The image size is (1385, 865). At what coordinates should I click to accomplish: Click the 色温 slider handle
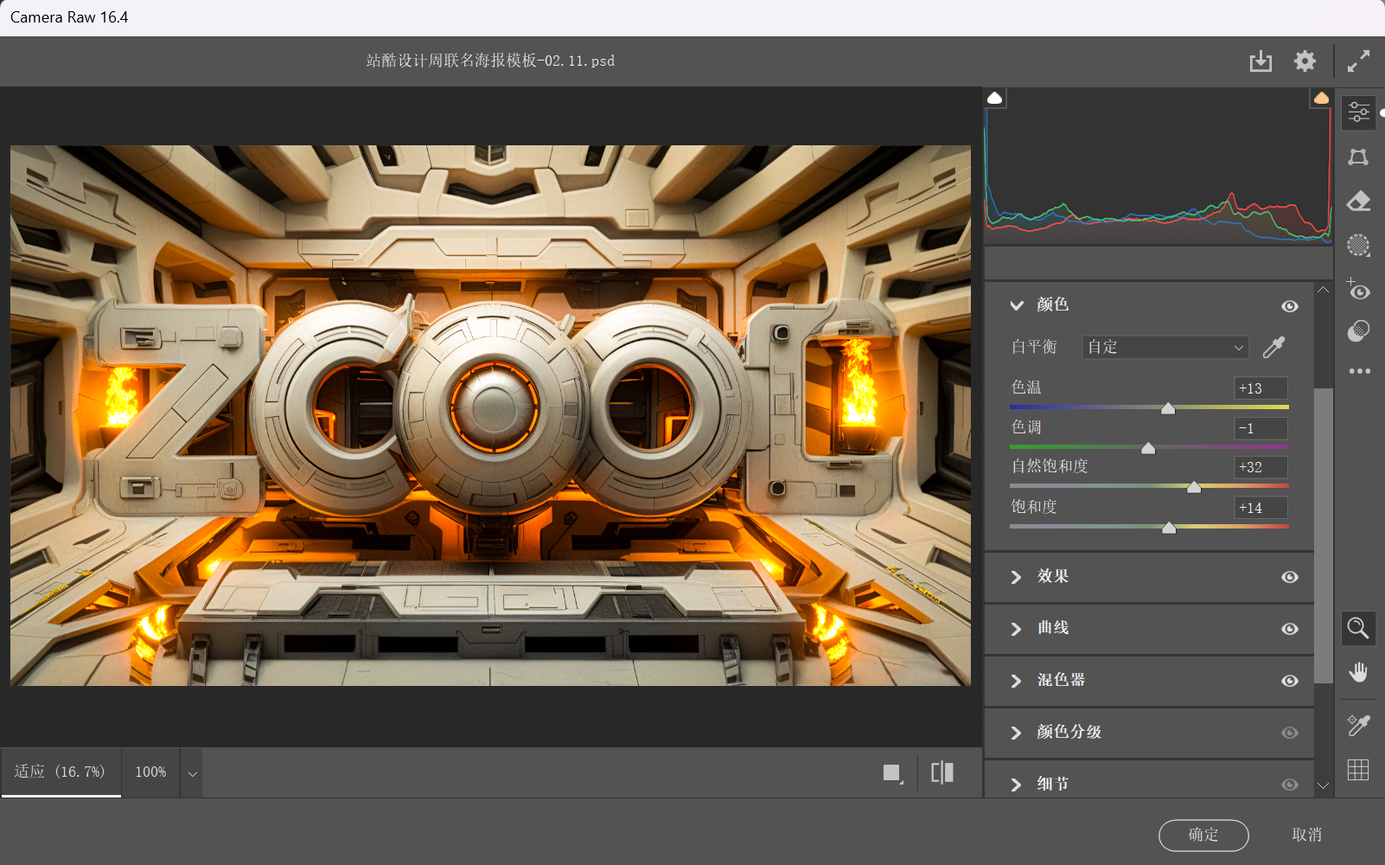[x=1168, y=408]
